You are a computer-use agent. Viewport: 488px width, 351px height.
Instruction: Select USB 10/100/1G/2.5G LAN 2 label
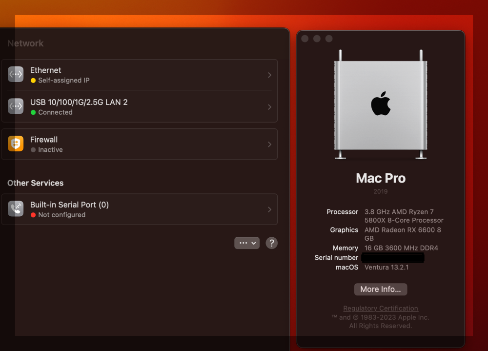tap(79, 103)
